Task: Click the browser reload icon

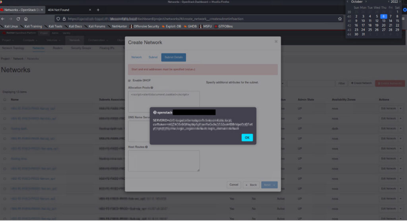Action: pyautogui.click(x=18, y=19)
